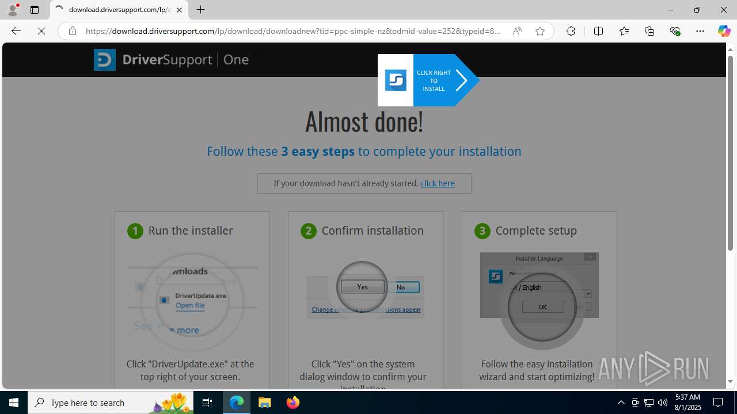Open network status tray icon
Viewport: 737px width, 414px height.
click(649, 402)
